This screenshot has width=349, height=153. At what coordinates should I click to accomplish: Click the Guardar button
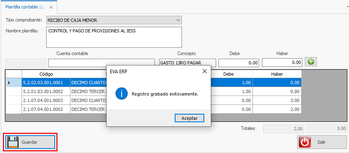30,142
